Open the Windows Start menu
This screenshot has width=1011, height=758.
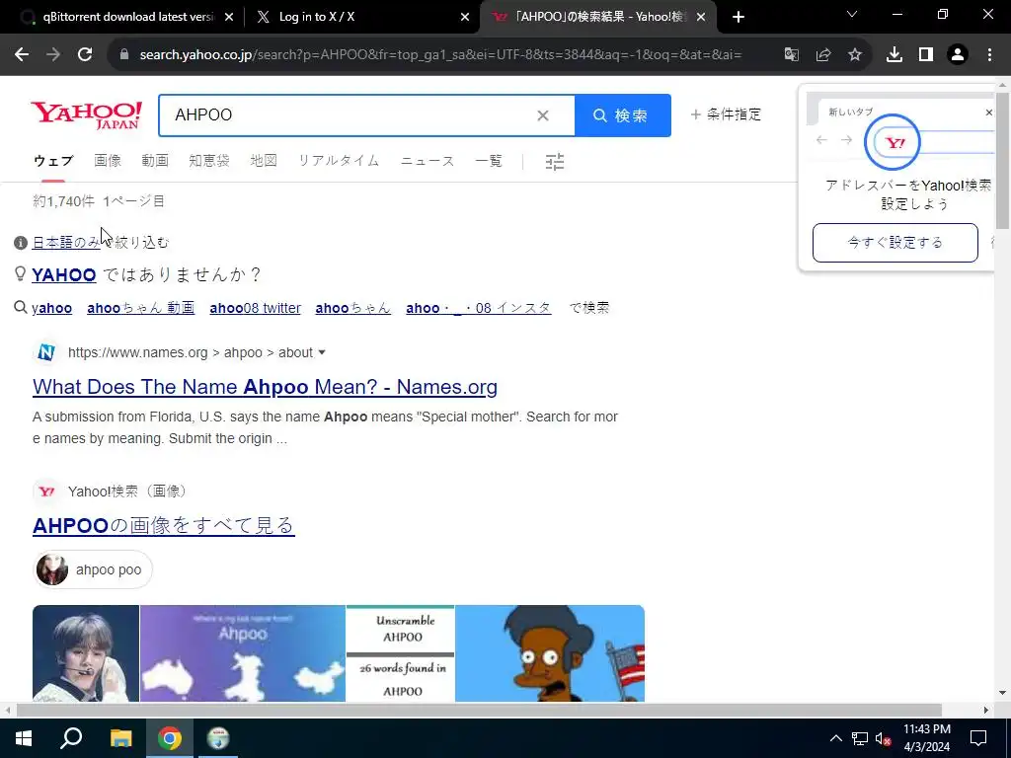24,738
